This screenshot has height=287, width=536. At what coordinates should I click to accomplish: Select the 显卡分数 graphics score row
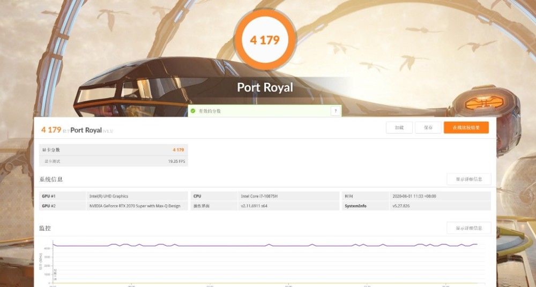point(114,150)
